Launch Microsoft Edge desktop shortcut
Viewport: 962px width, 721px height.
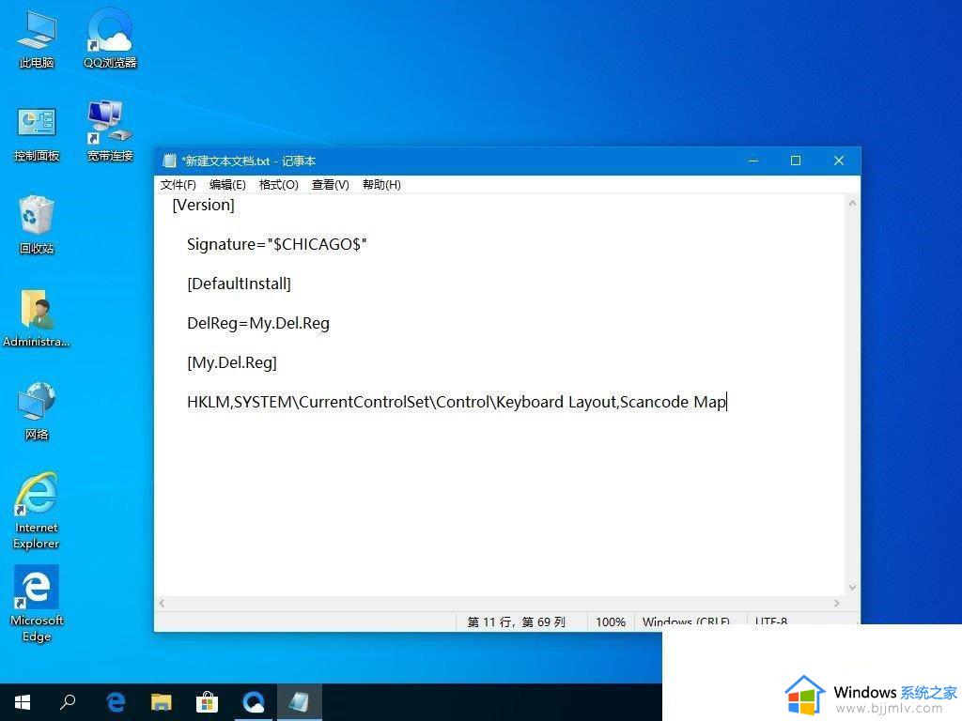37,604
